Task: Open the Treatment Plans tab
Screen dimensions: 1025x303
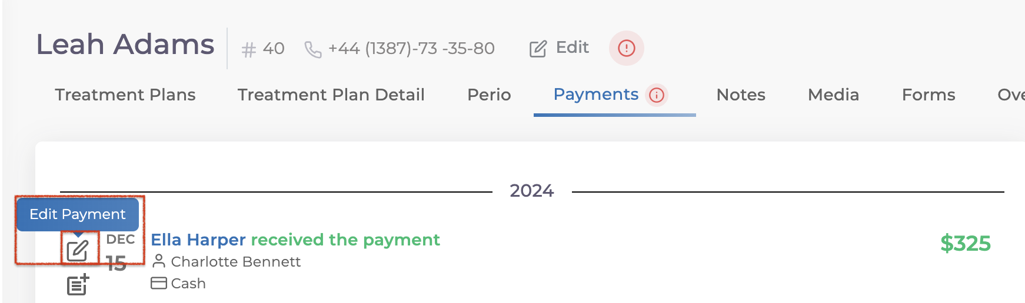Action: point(125,95)
